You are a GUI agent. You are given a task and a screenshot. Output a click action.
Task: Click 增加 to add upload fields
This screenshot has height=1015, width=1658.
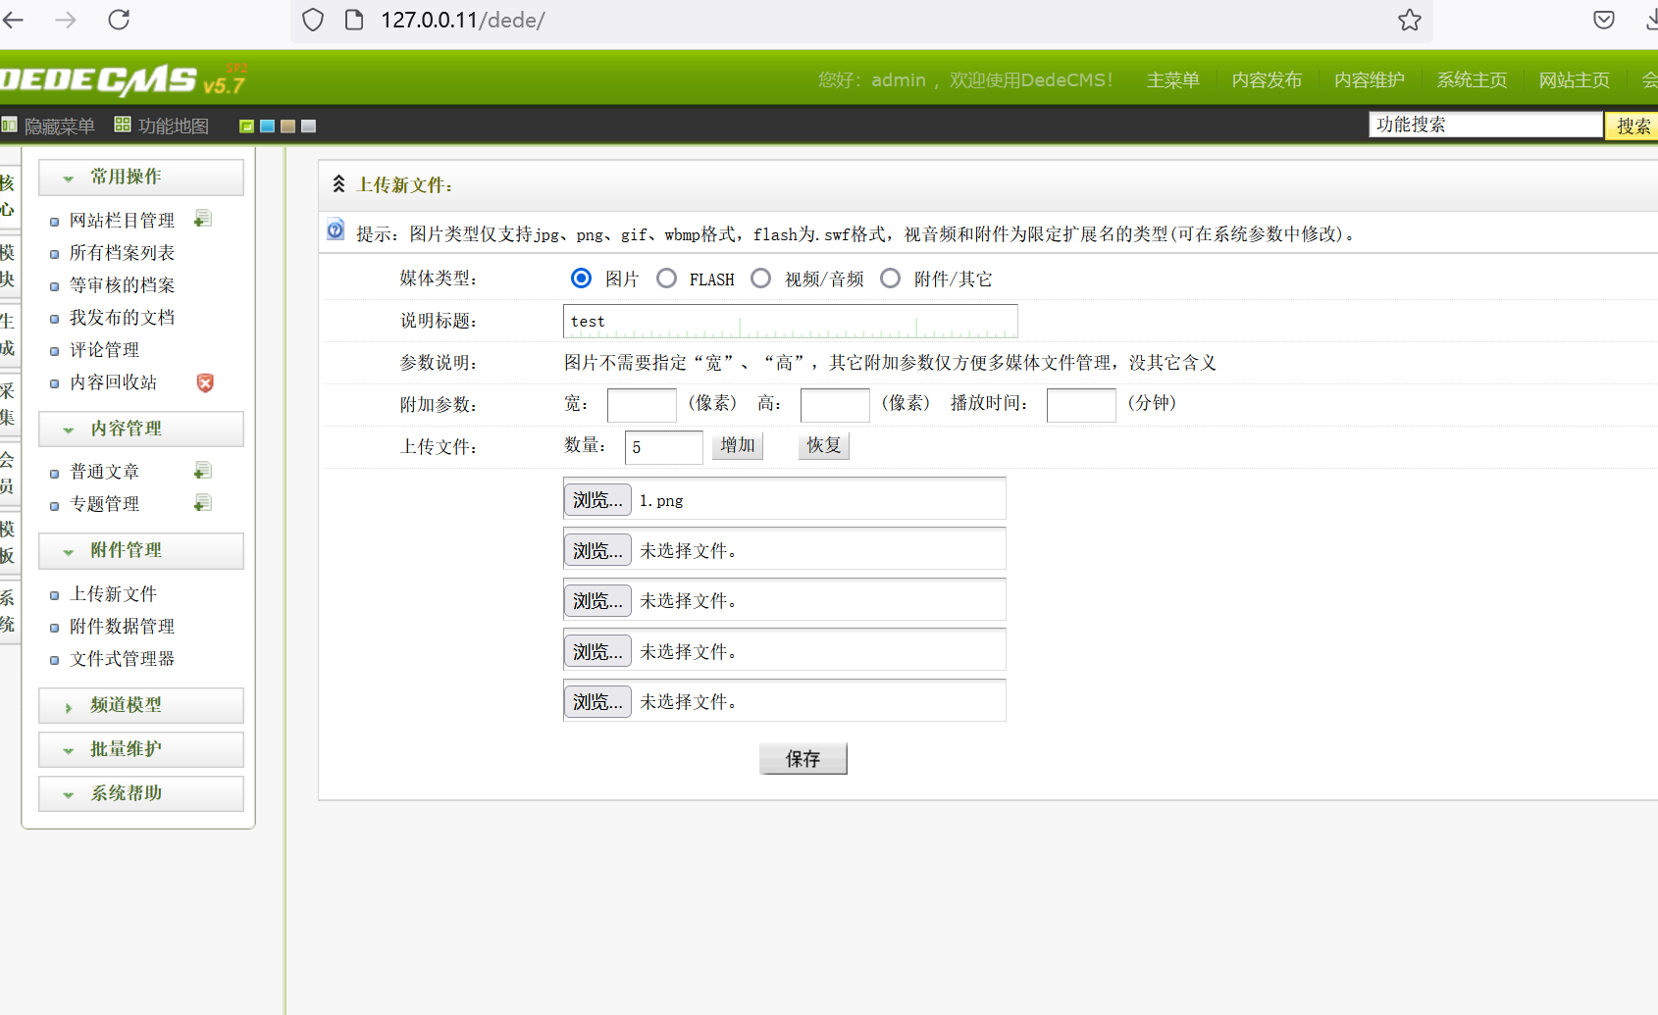tap(737, 446)
